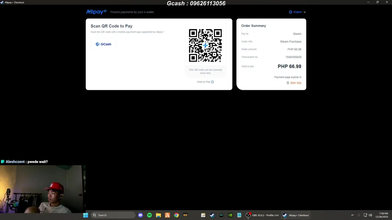Open Spotify from the taskbar

149,215
